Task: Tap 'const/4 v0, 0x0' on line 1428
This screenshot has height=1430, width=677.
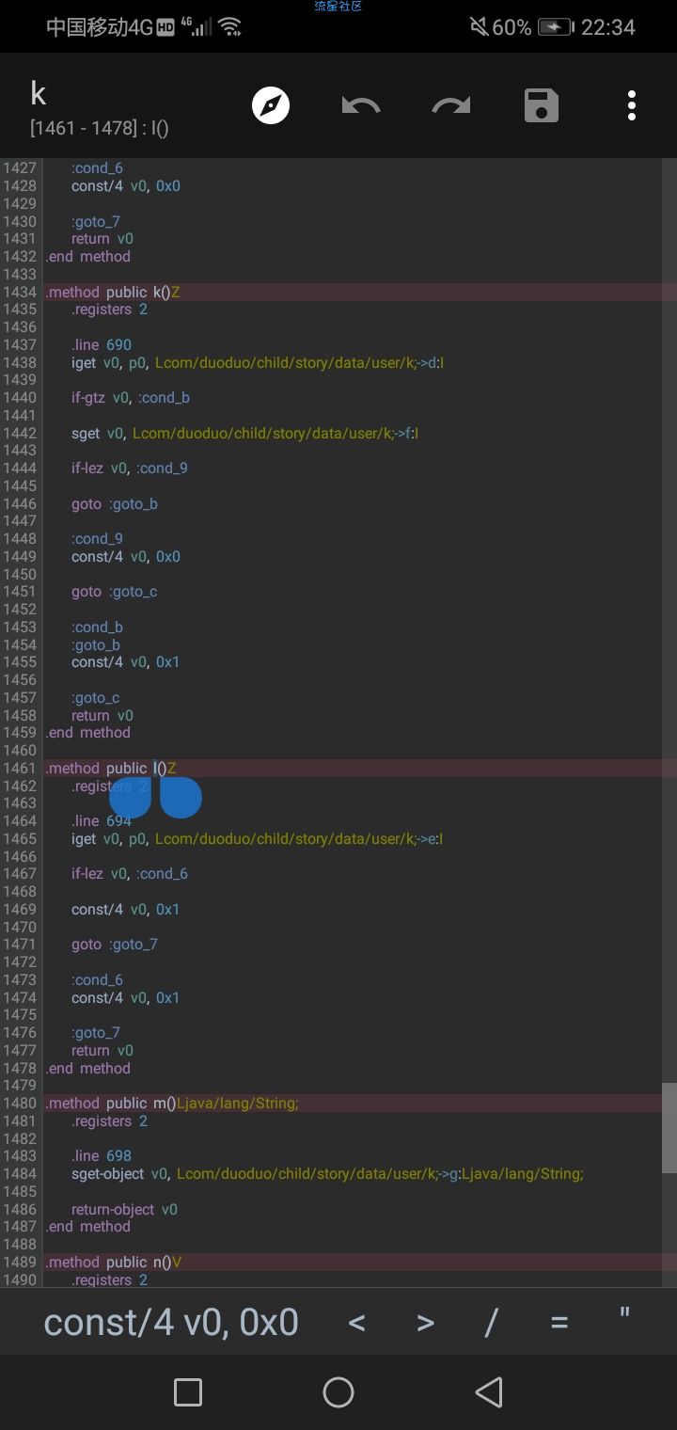Action: click(126, 186)
